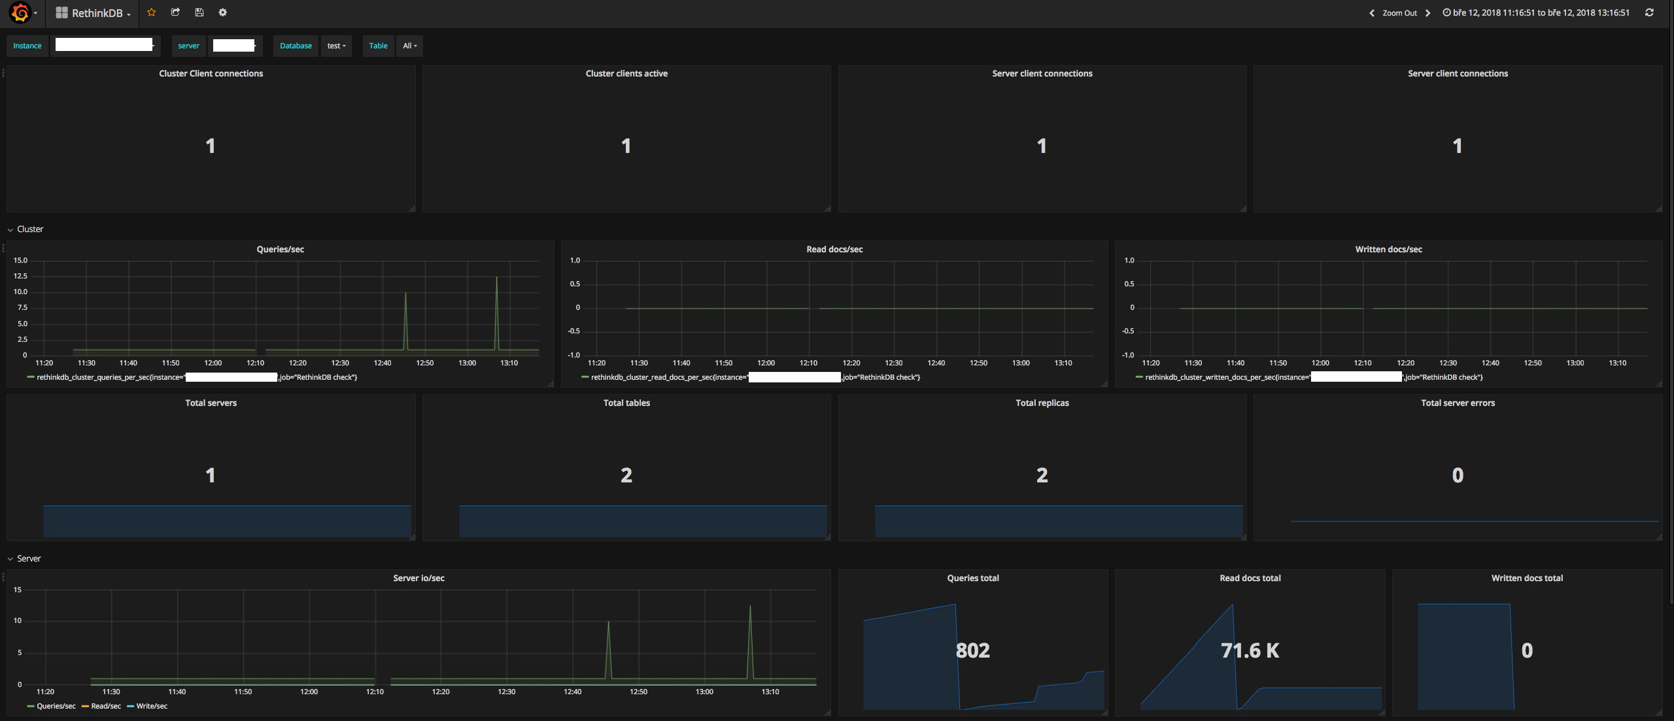The height and width of the screenshot is (721, 1674).
Task: Shift time range back with left arrow
Action: click(x=1371, y=13)
